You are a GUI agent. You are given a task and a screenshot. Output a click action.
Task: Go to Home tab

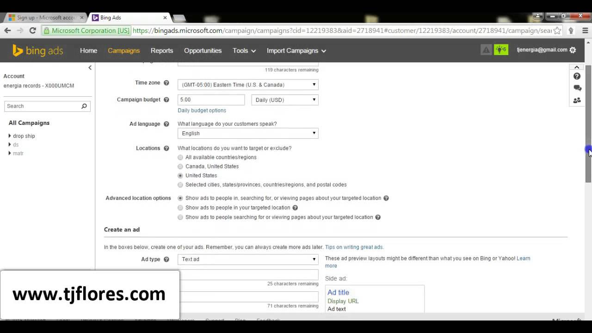88,50
